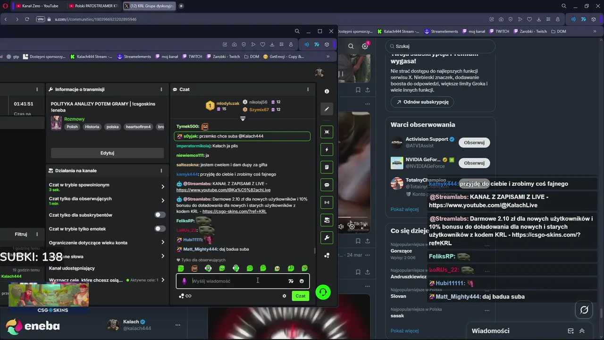Open the csgo-skins.com referral link in chat
Viewport: 604px width, 340px height.
coord(235,212)
